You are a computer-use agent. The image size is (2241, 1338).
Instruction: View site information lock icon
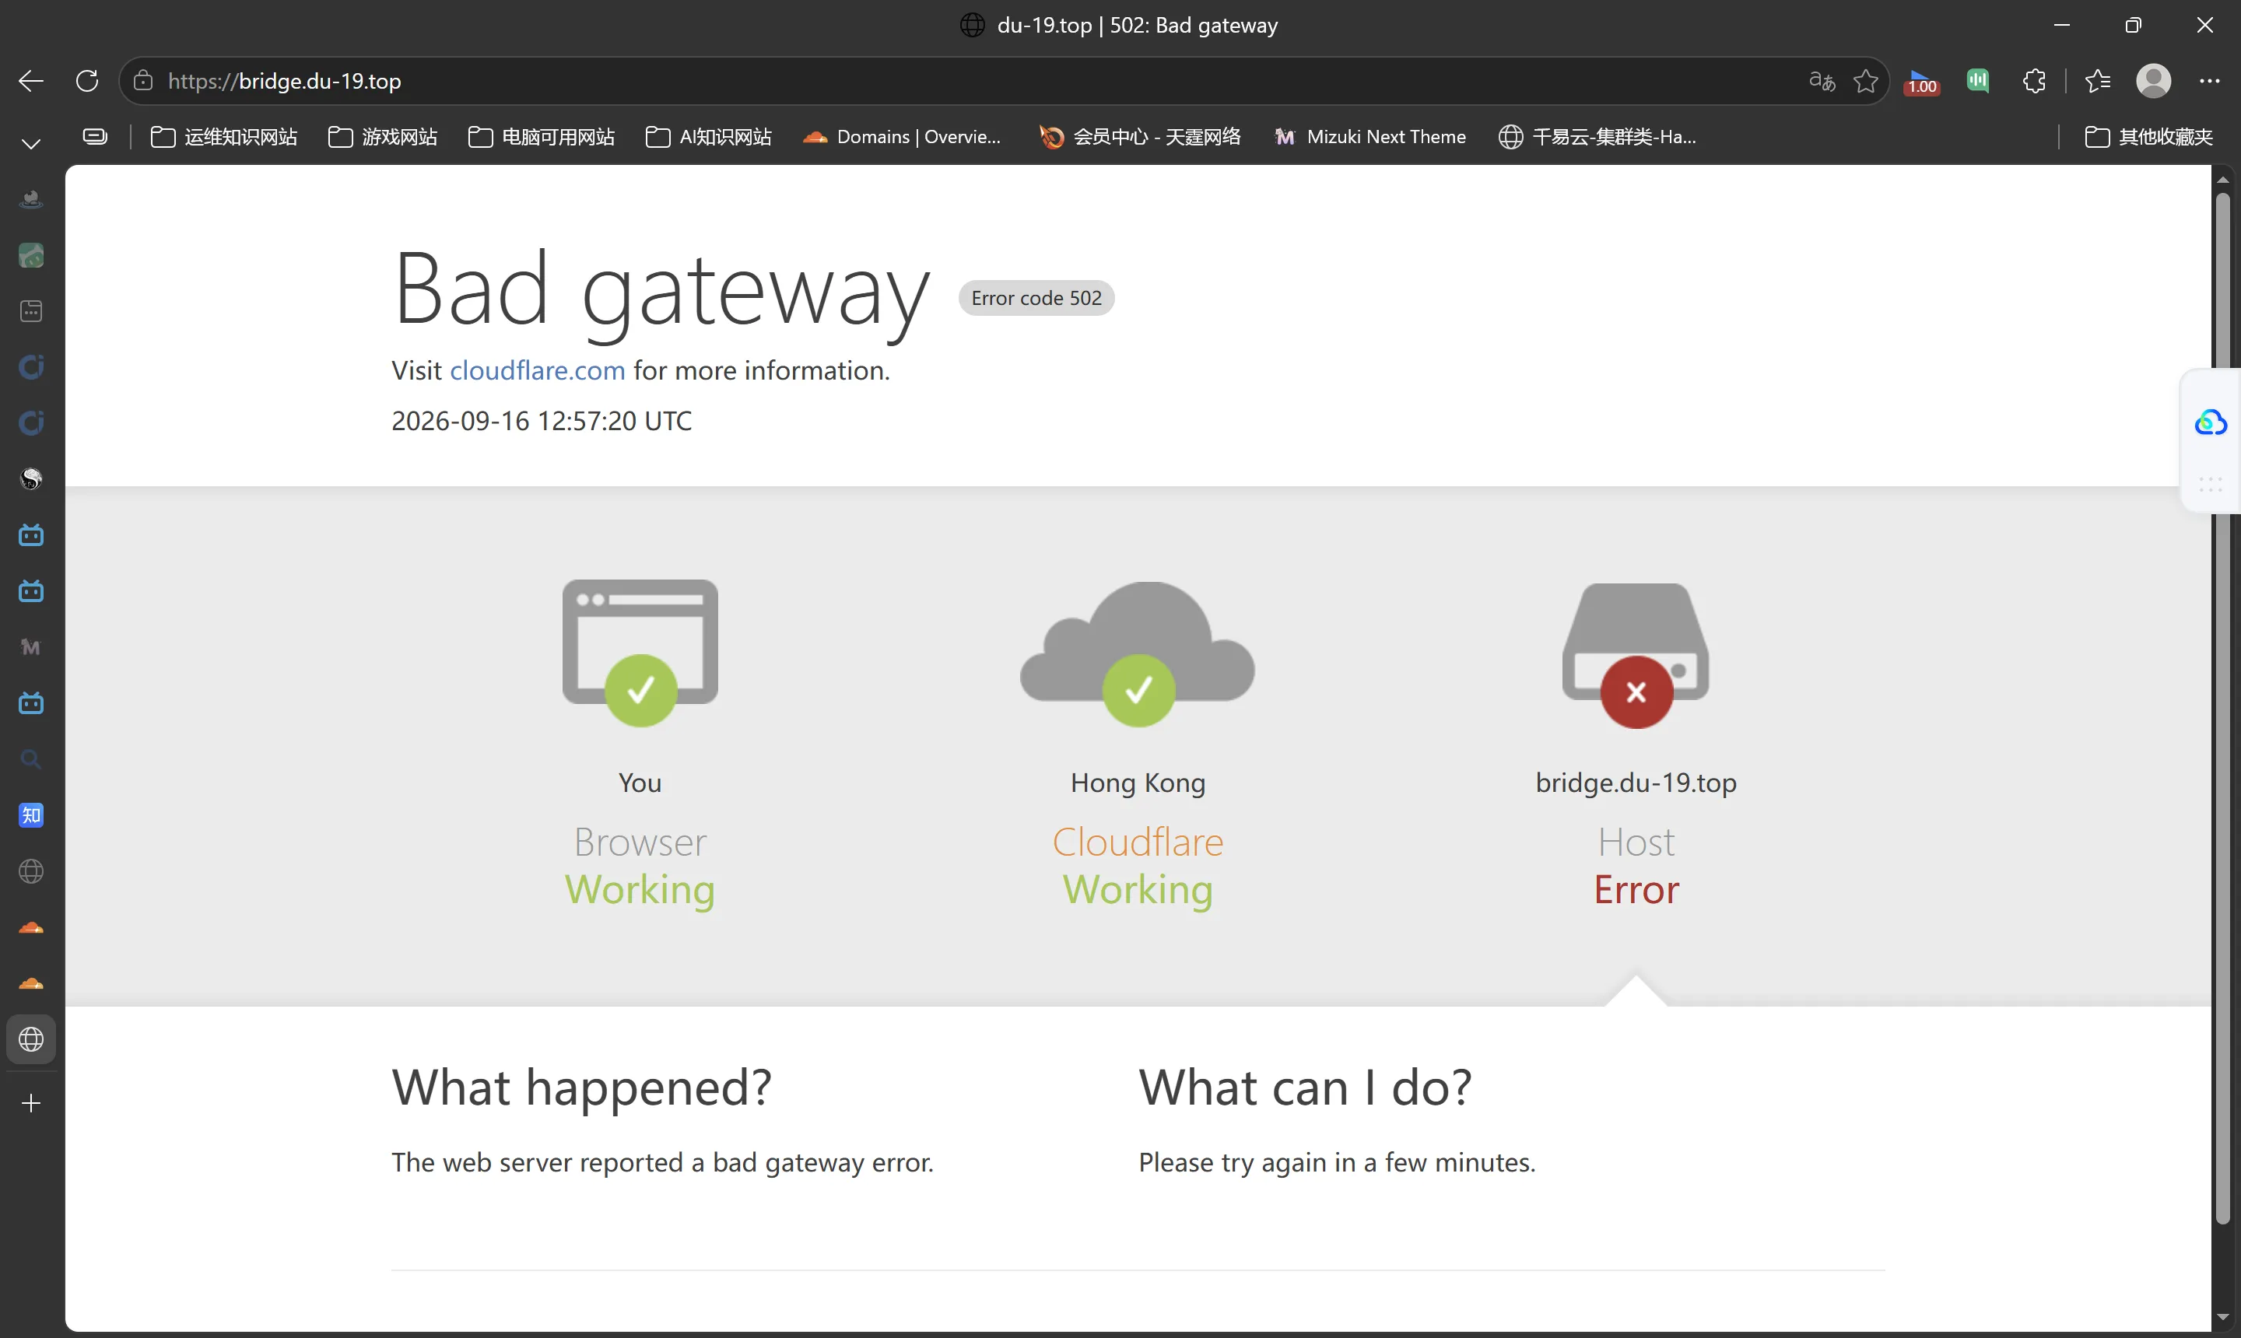143,81
